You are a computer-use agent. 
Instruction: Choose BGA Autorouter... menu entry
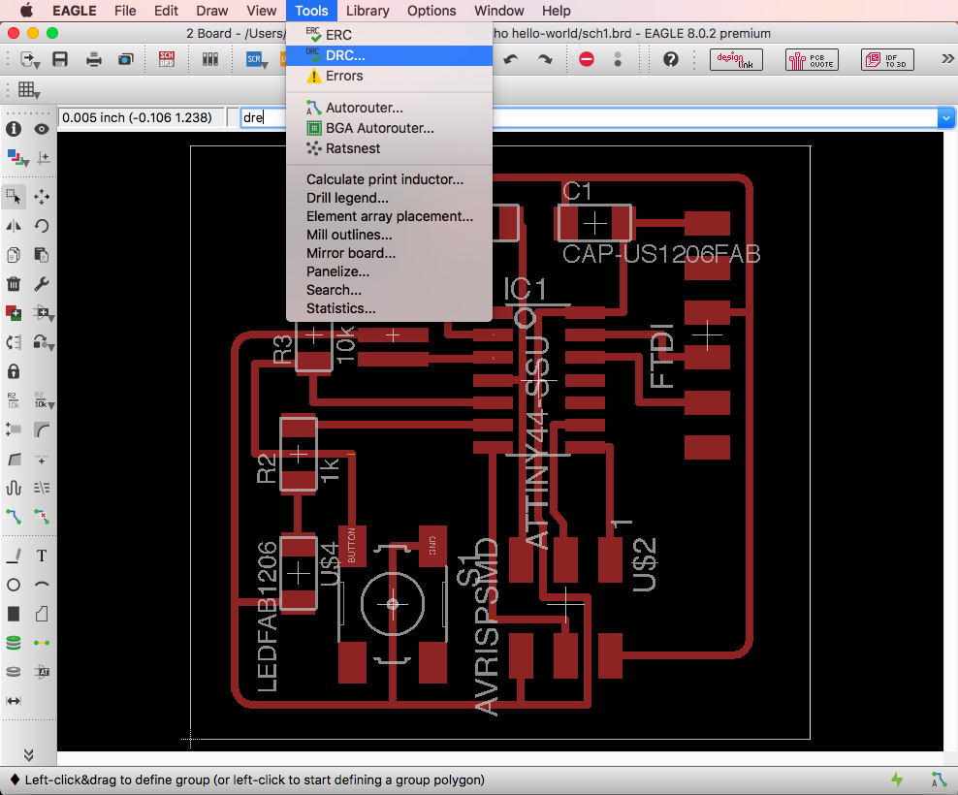point(389,128)
